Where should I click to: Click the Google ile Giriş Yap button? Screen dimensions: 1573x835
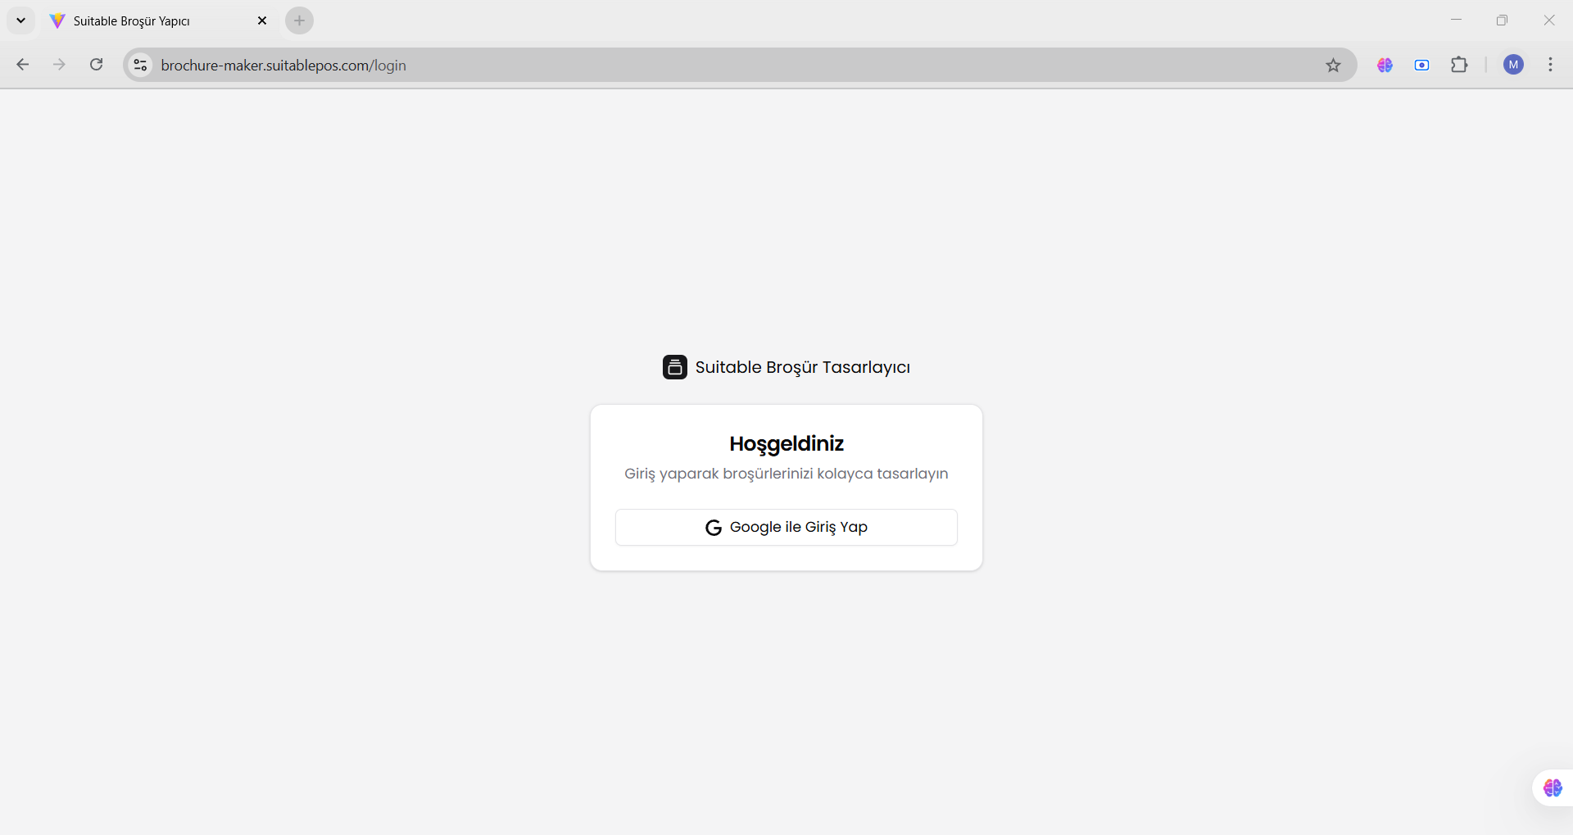point(786,527)
